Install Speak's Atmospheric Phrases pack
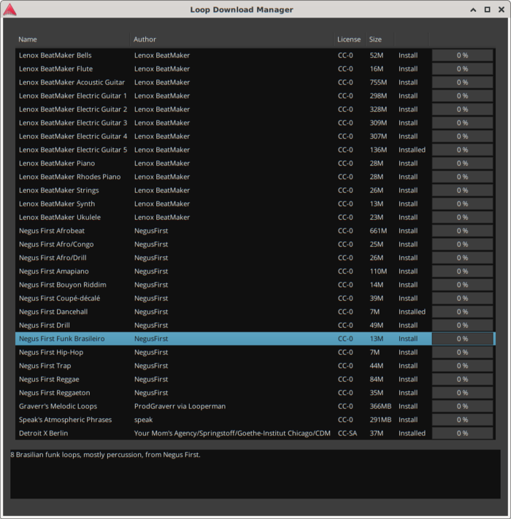Screen dimensions: 511x519 [x=408, y=420]
